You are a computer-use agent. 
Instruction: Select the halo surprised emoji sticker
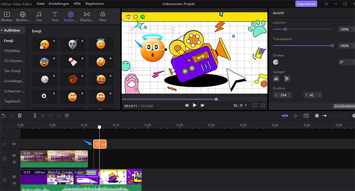(101, 44)
